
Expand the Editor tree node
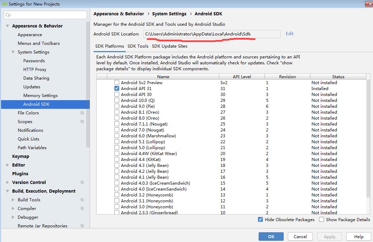tap(8, 165)
